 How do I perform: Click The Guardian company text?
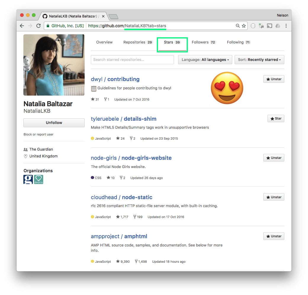pos(41,149)
